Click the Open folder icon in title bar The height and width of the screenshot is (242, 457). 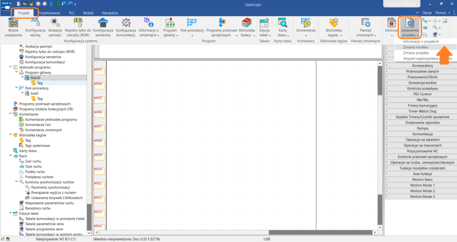tap(25, 4)
